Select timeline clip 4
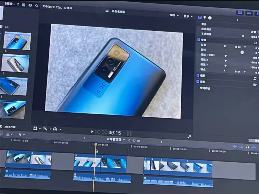 click(x=114, y=164)
